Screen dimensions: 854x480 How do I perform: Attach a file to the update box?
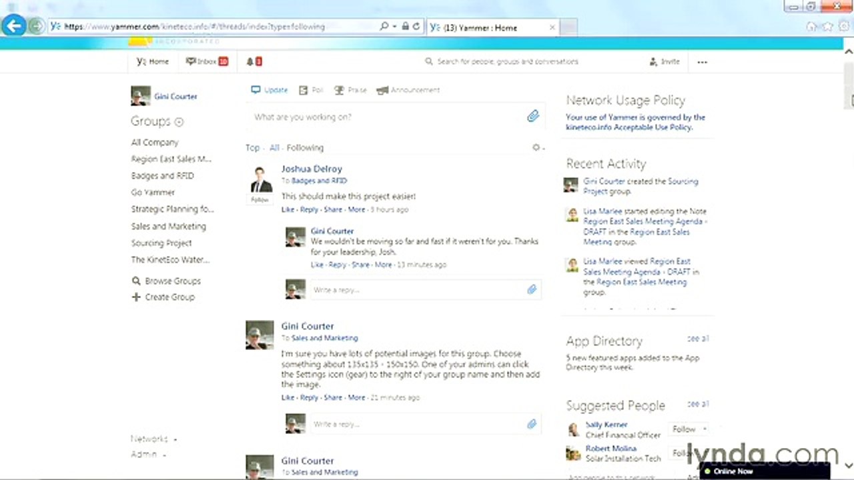[532, 117]
